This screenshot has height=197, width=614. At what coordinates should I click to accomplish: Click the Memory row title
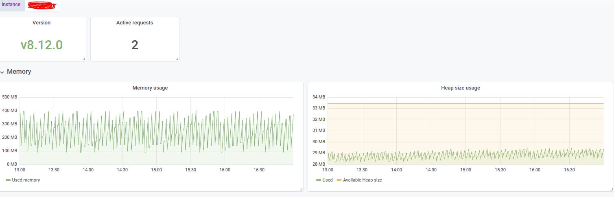click(x=19, y=72)
